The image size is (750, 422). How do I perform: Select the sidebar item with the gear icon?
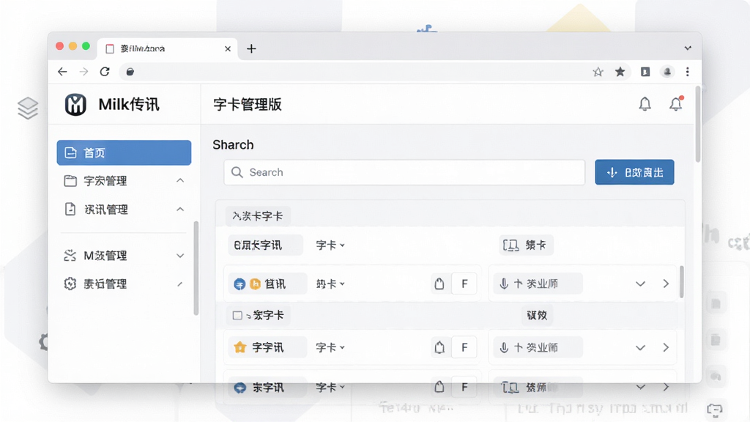pyautogui.click(x=124, y=284)
